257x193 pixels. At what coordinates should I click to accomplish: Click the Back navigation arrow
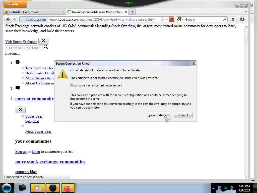(8, 19)
